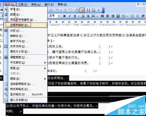146x116 pixels.
Task: Click the distribute columns evenly icon
Action: pos(70,10)
